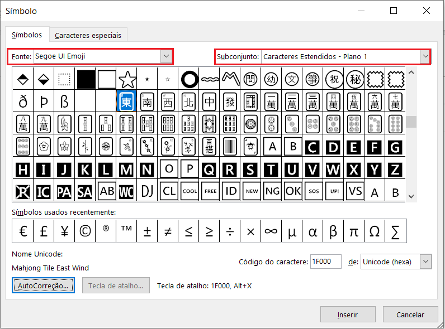Viewport: 445px width, 329px height.
Task: Select the circled 祝 ideograph symbol
Action: (x=334, y=79)
